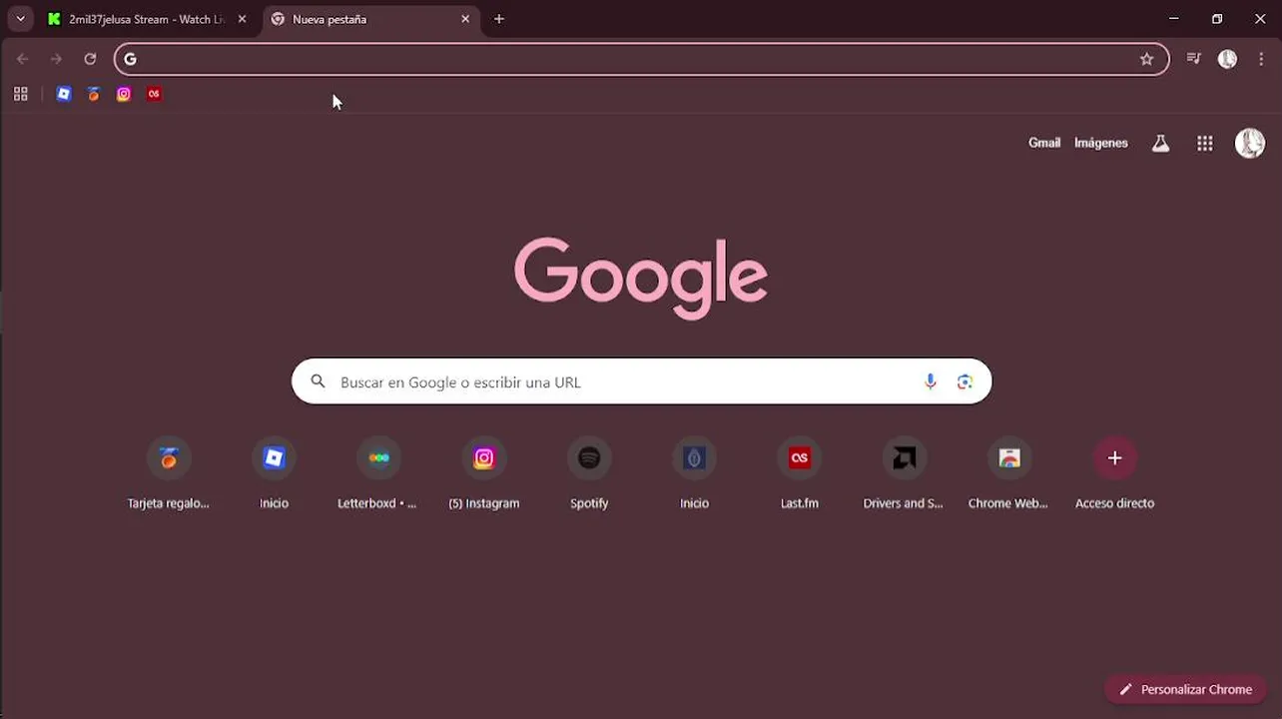Viewport: 1282px width, 719px height.
Task: Click the back navigation arrow
Action: point(22,59)
